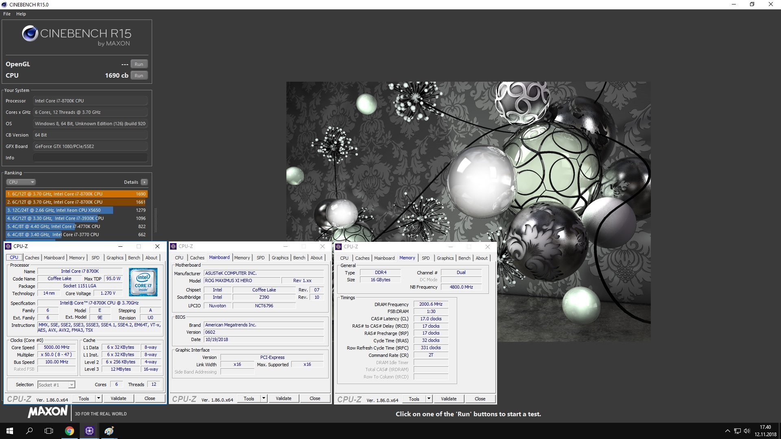The width and height of the screenshot is (781, 439).
Task: Select ranking entry scoring 1690
Action: pyautogui.click(x=76, y=194)
